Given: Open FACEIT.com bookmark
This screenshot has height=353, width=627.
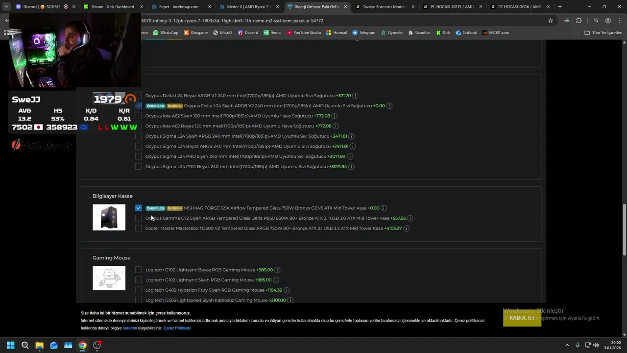Looking at the screenshot, I should click(495, 33).
